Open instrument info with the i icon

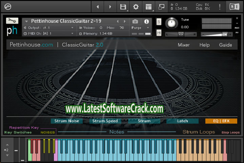click(146, 21)
